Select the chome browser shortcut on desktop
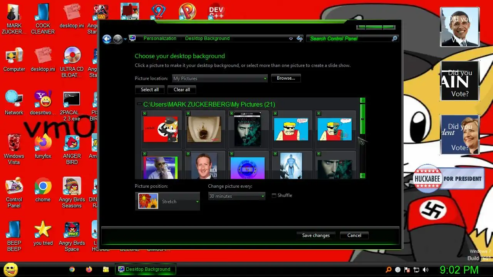Screen dimensions: 493x277 coord(43,190)
